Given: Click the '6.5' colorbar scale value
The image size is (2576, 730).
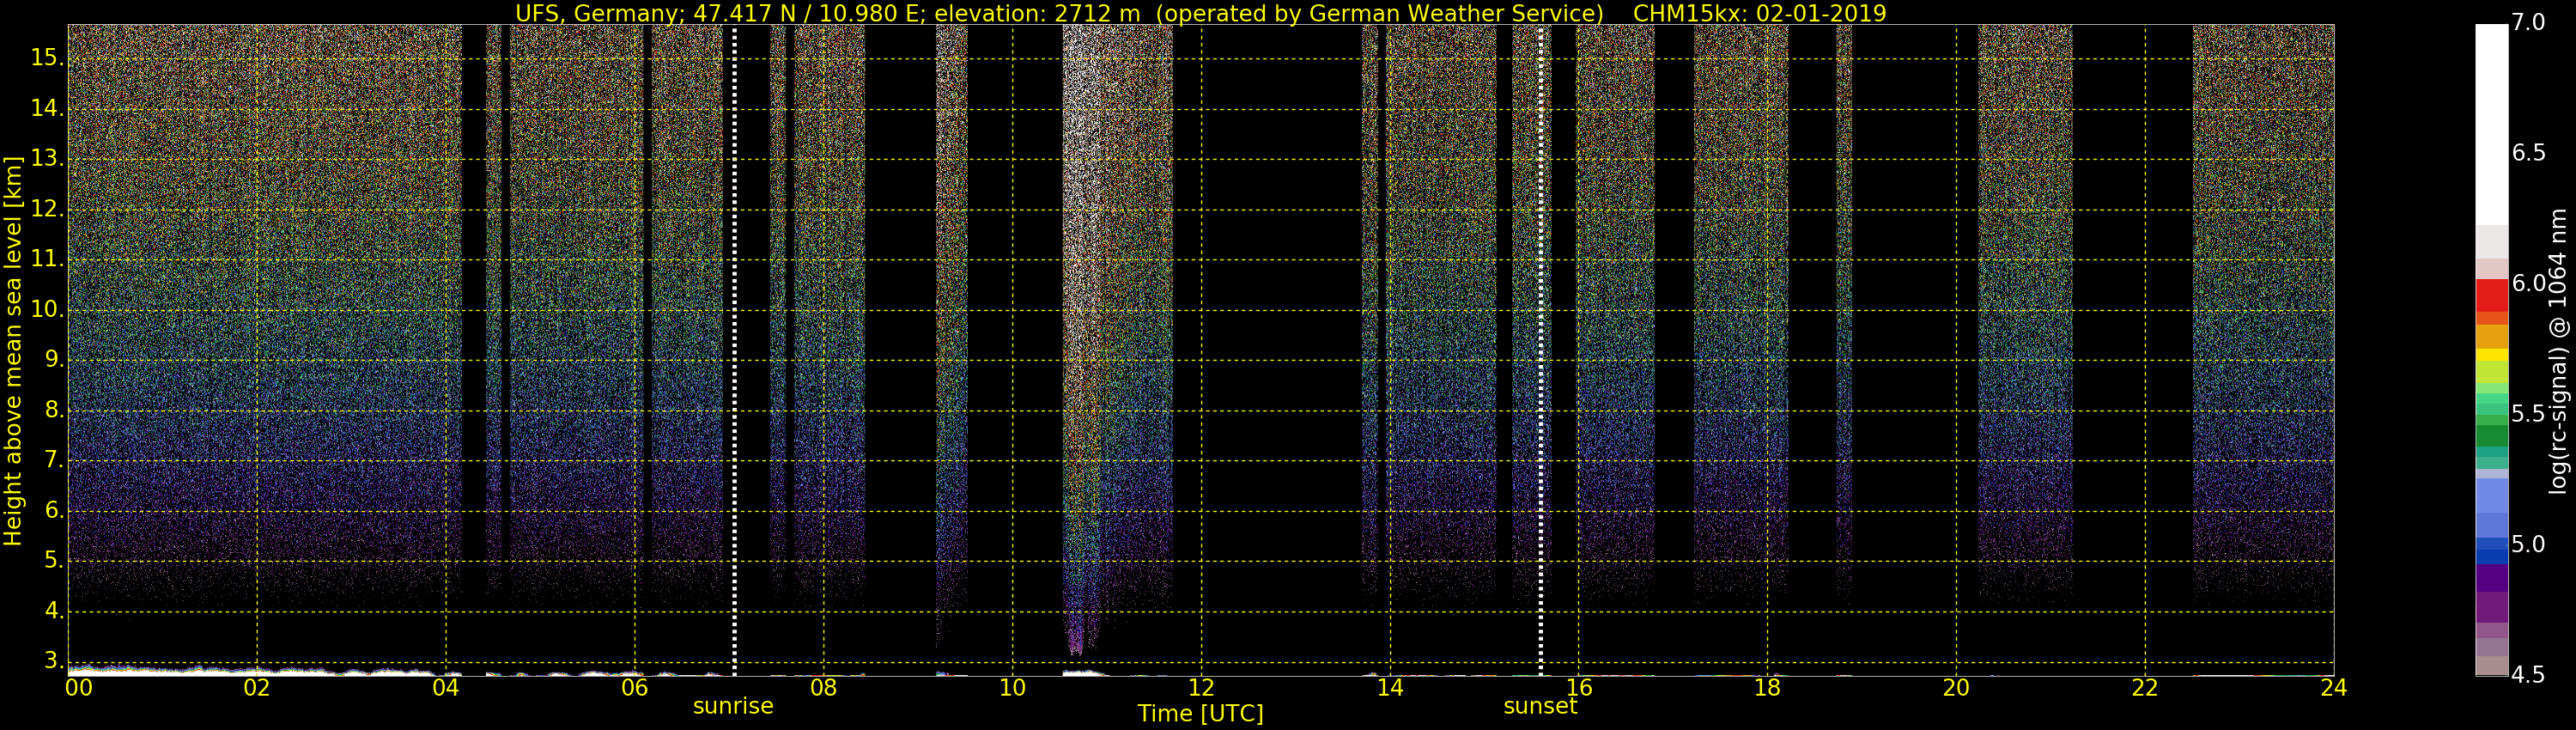Looking at the screenshot, I should point(2528,153).
